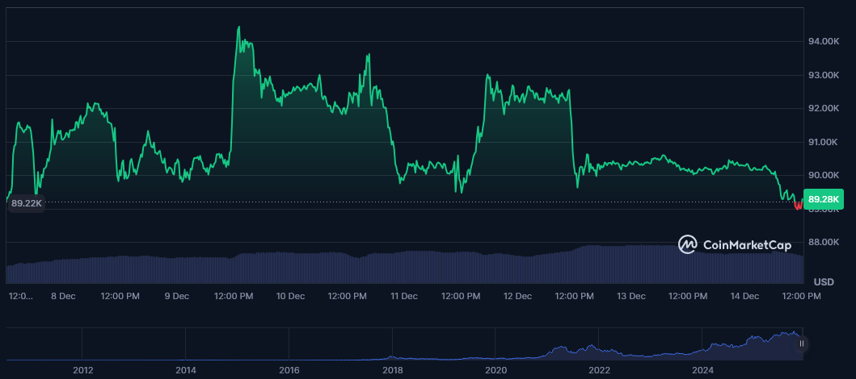The image size is (856, 379).
Task: Click the 94.00K price axis label
Action: coord(824,41)
